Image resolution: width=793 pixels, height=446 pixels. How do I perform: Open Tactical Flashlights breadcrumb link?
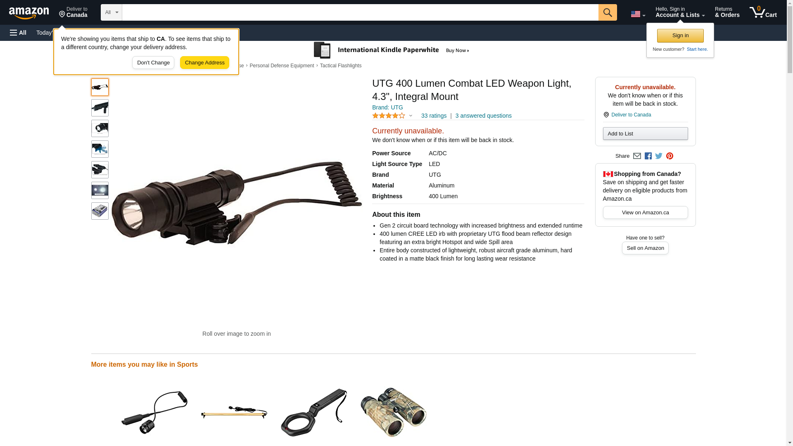coord(340,66)
